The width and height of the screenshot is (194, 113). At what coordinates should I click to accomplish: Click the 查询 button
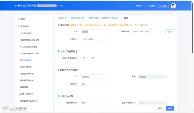coord(170,32)
